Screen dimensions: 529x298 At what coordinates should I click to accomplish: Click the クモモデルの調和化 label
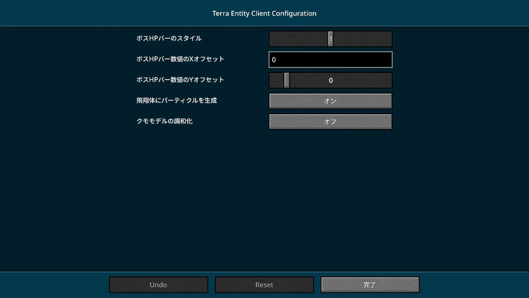164,121
